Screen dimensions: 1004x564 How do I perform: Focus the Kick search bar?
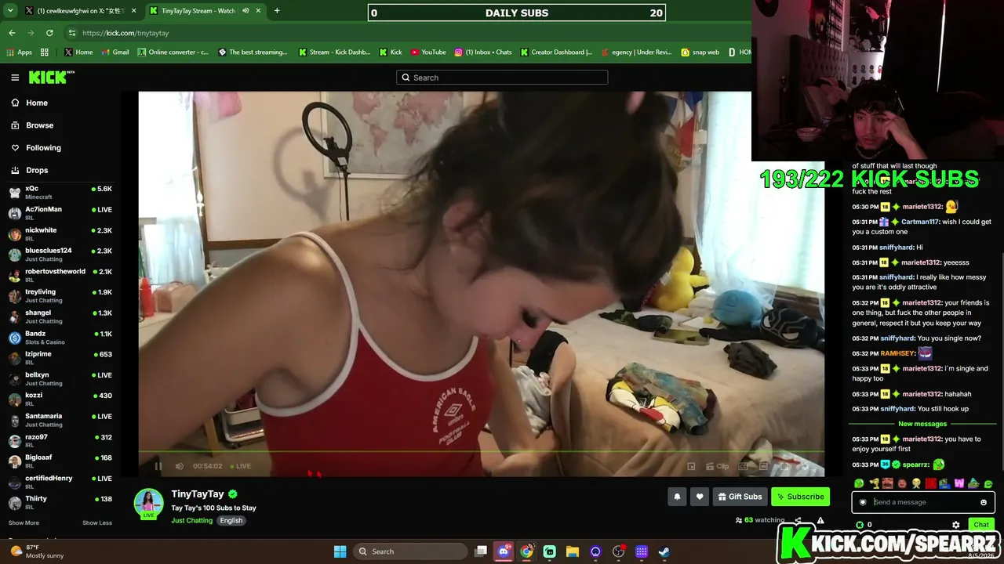pyautogui.click(x=502, y=78)
